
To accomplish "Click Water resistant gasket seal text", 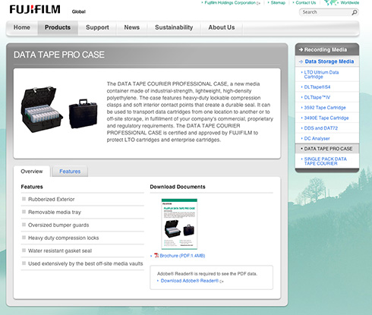I will pos(60,251).
